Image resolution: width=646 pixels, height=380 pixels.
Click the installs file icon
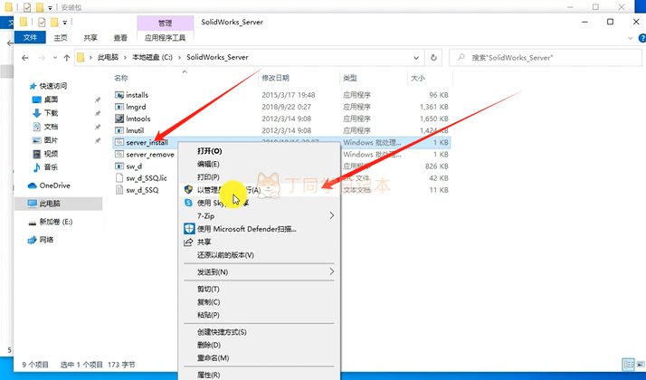[x=119, y=95]
